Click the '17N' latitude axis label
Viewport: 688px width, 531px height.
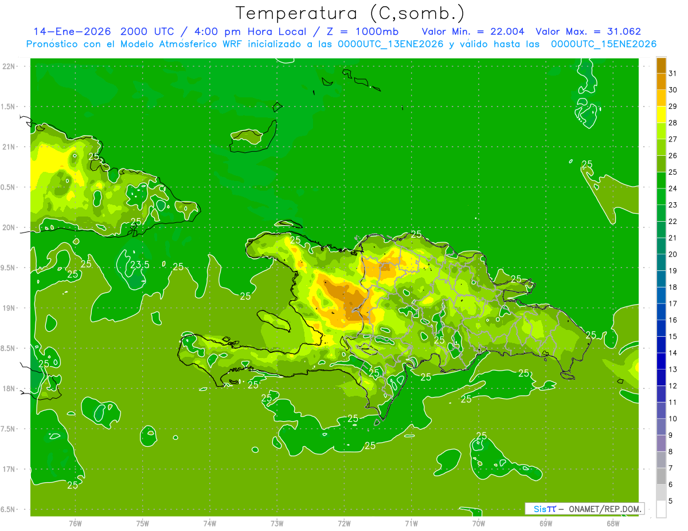click(9, 470)
